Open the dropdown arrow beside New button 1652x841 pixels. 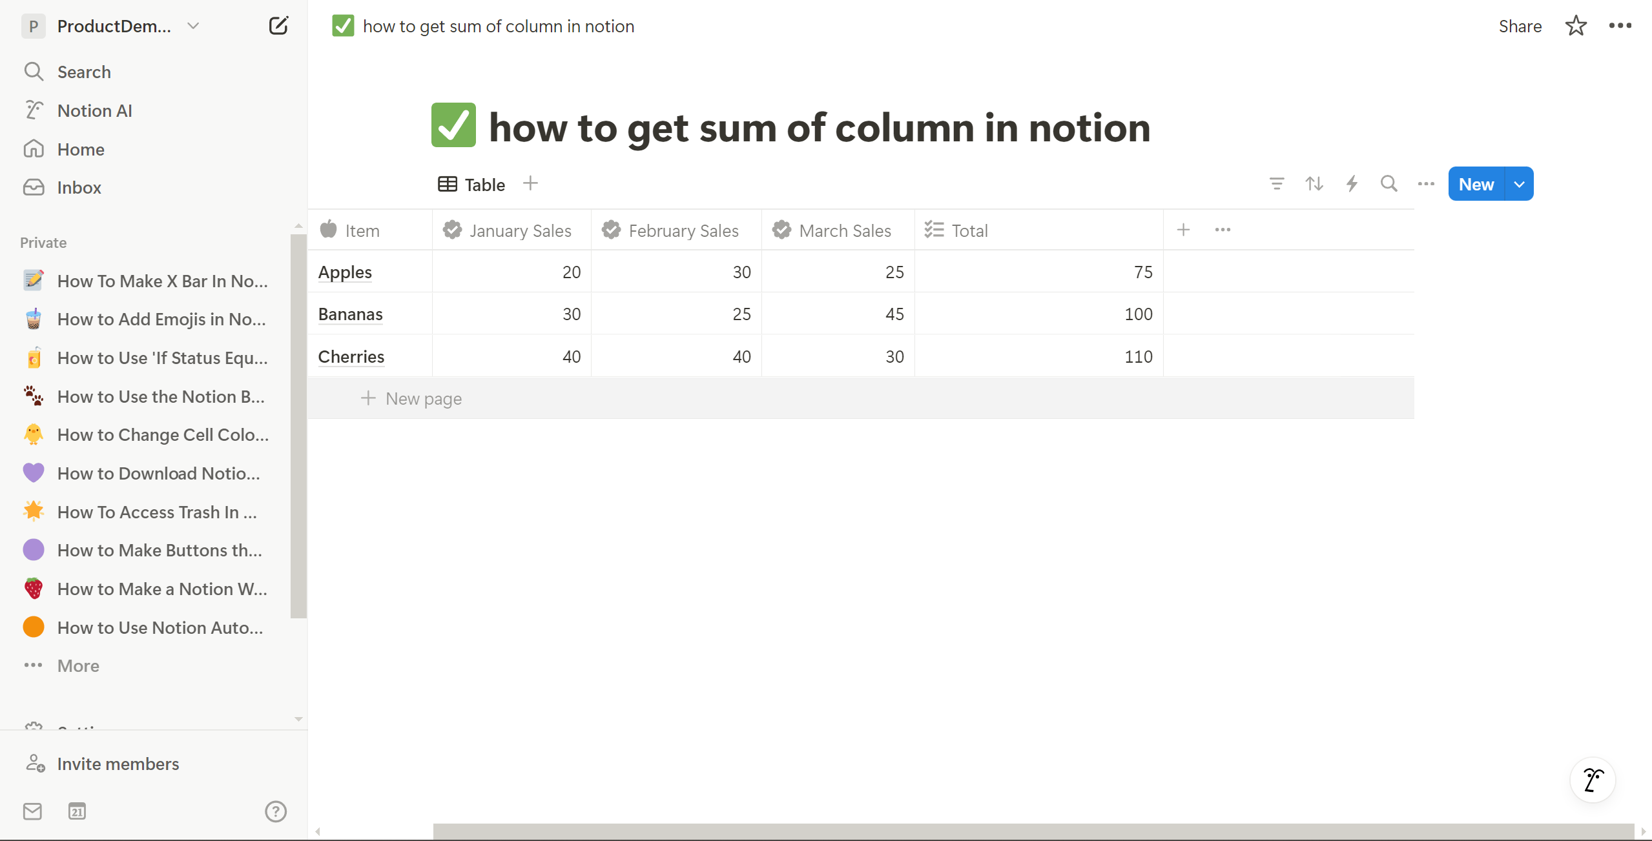click(x=1519, y=184)
